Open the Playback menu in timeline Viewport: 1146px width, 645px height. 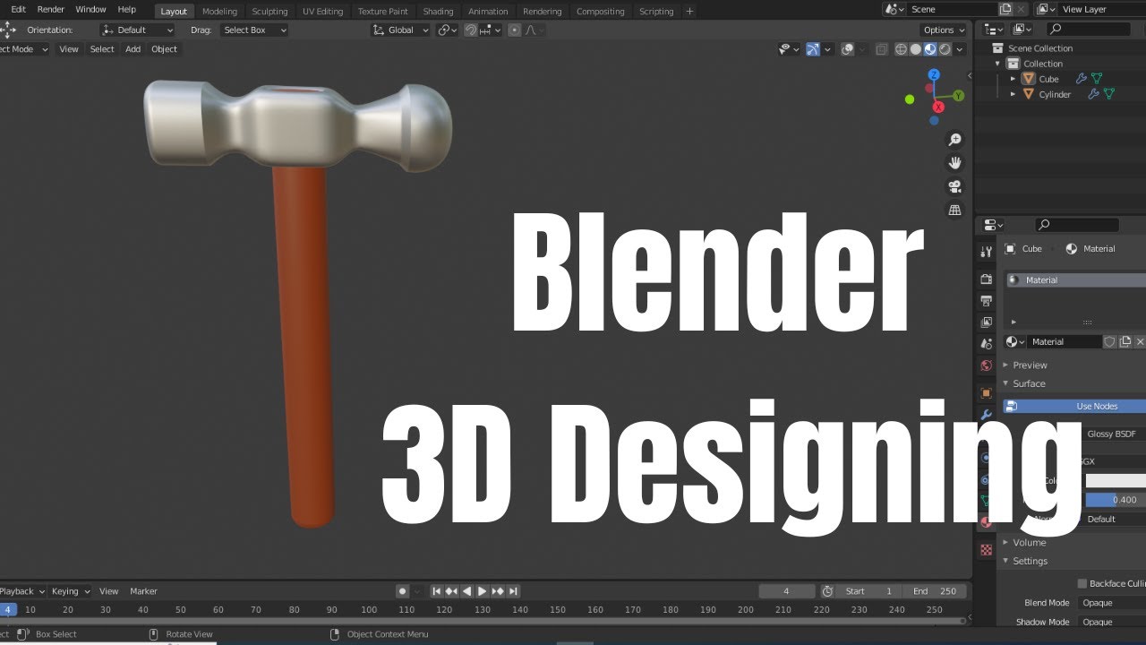point(21,591)
